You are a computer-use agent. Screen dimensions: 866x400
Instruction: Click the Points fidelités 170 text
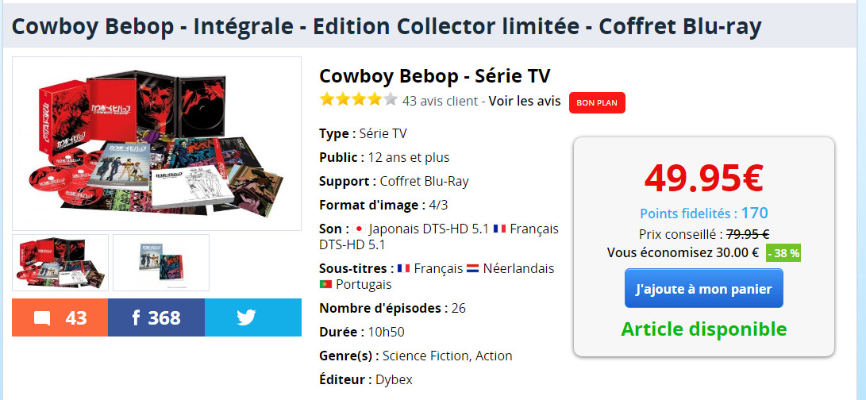(x=703, y=213)
